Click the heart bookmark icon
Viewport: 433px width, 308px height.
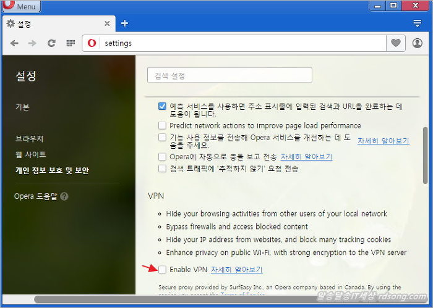point(395,43)
